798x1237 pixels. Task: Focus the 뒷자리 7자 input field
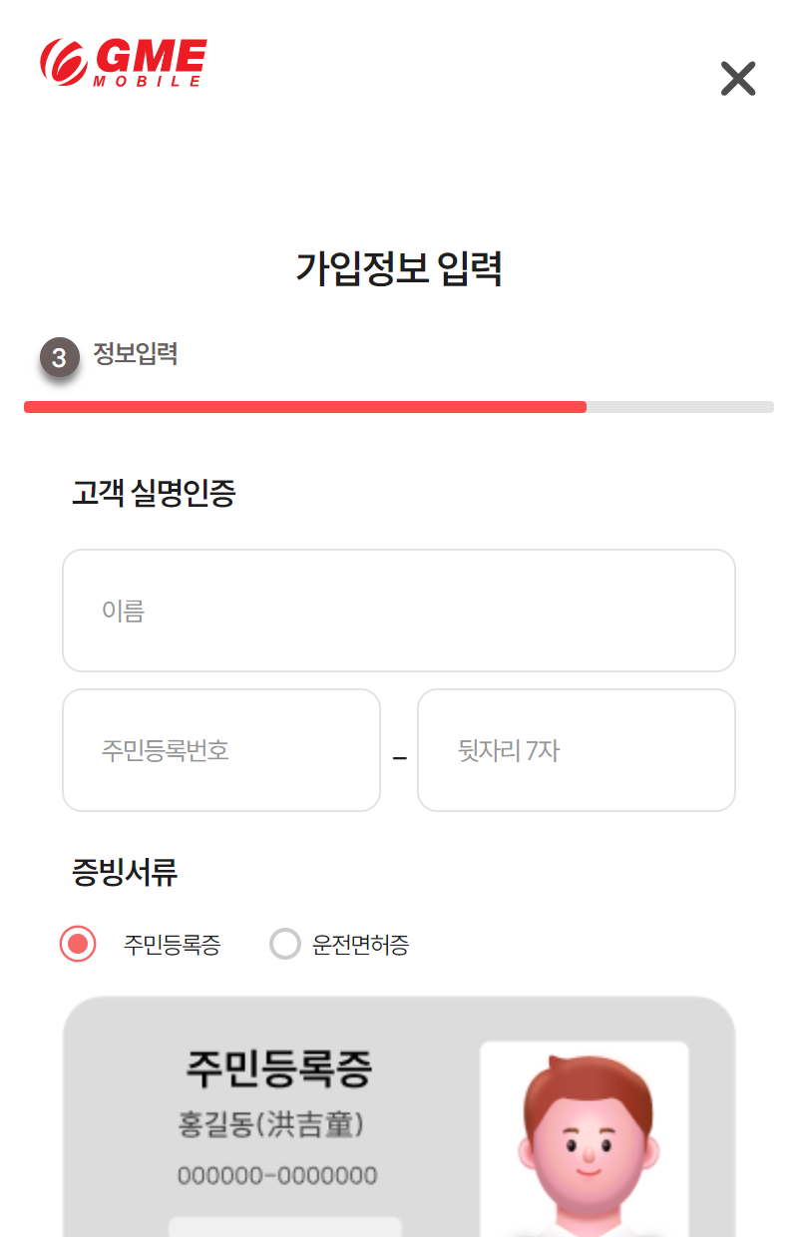click(x=577, y=750)
